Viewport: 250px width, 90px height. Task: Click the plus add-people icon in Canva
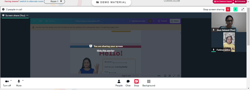pos(154,21)
